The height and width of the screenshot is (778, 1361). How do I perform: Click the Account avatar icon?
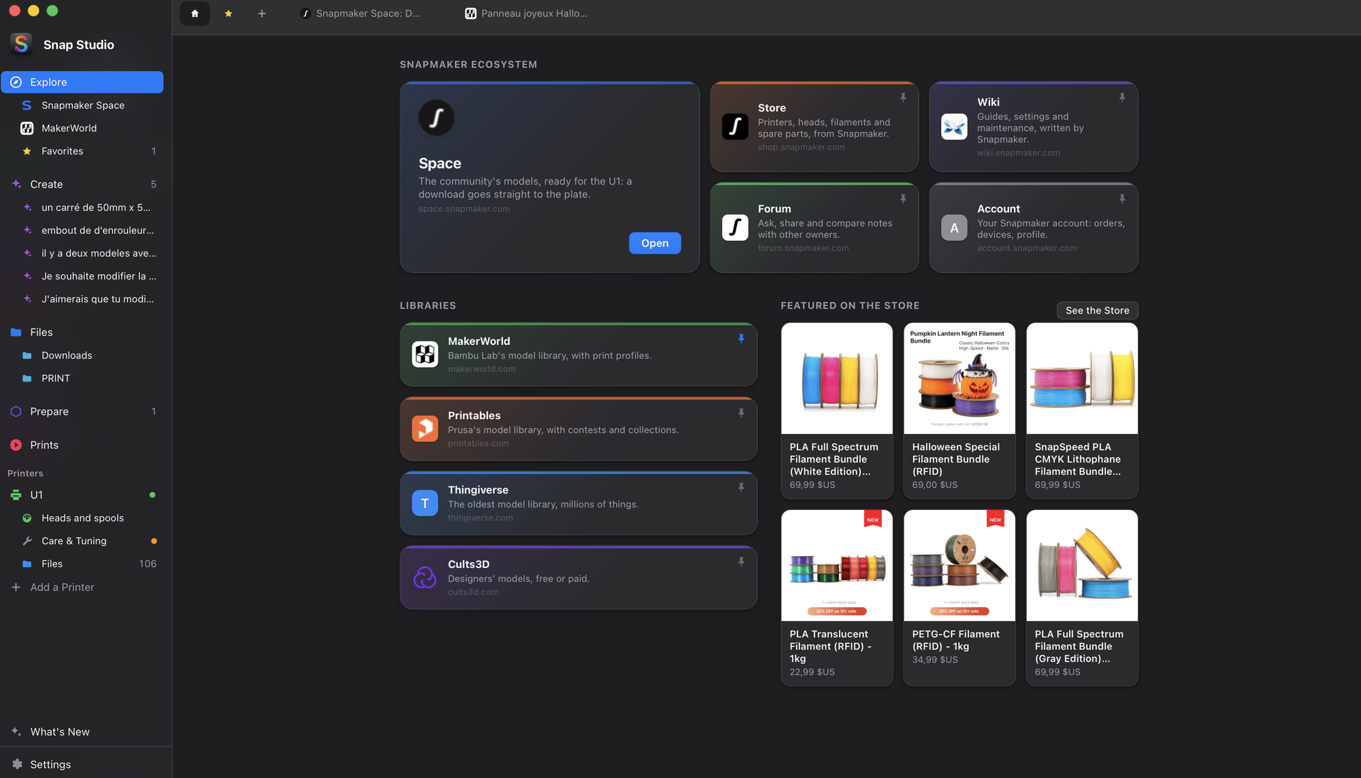pos(954,227)
